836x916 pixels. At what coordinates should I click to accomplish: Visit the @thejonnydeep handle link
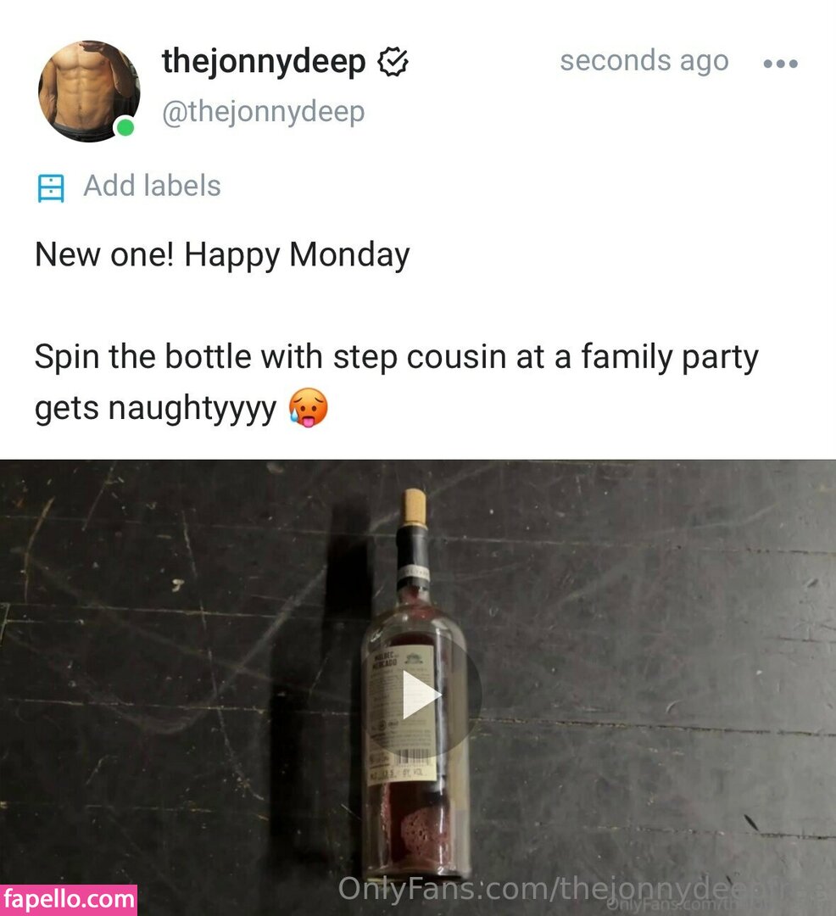click(x=264, y=111)
